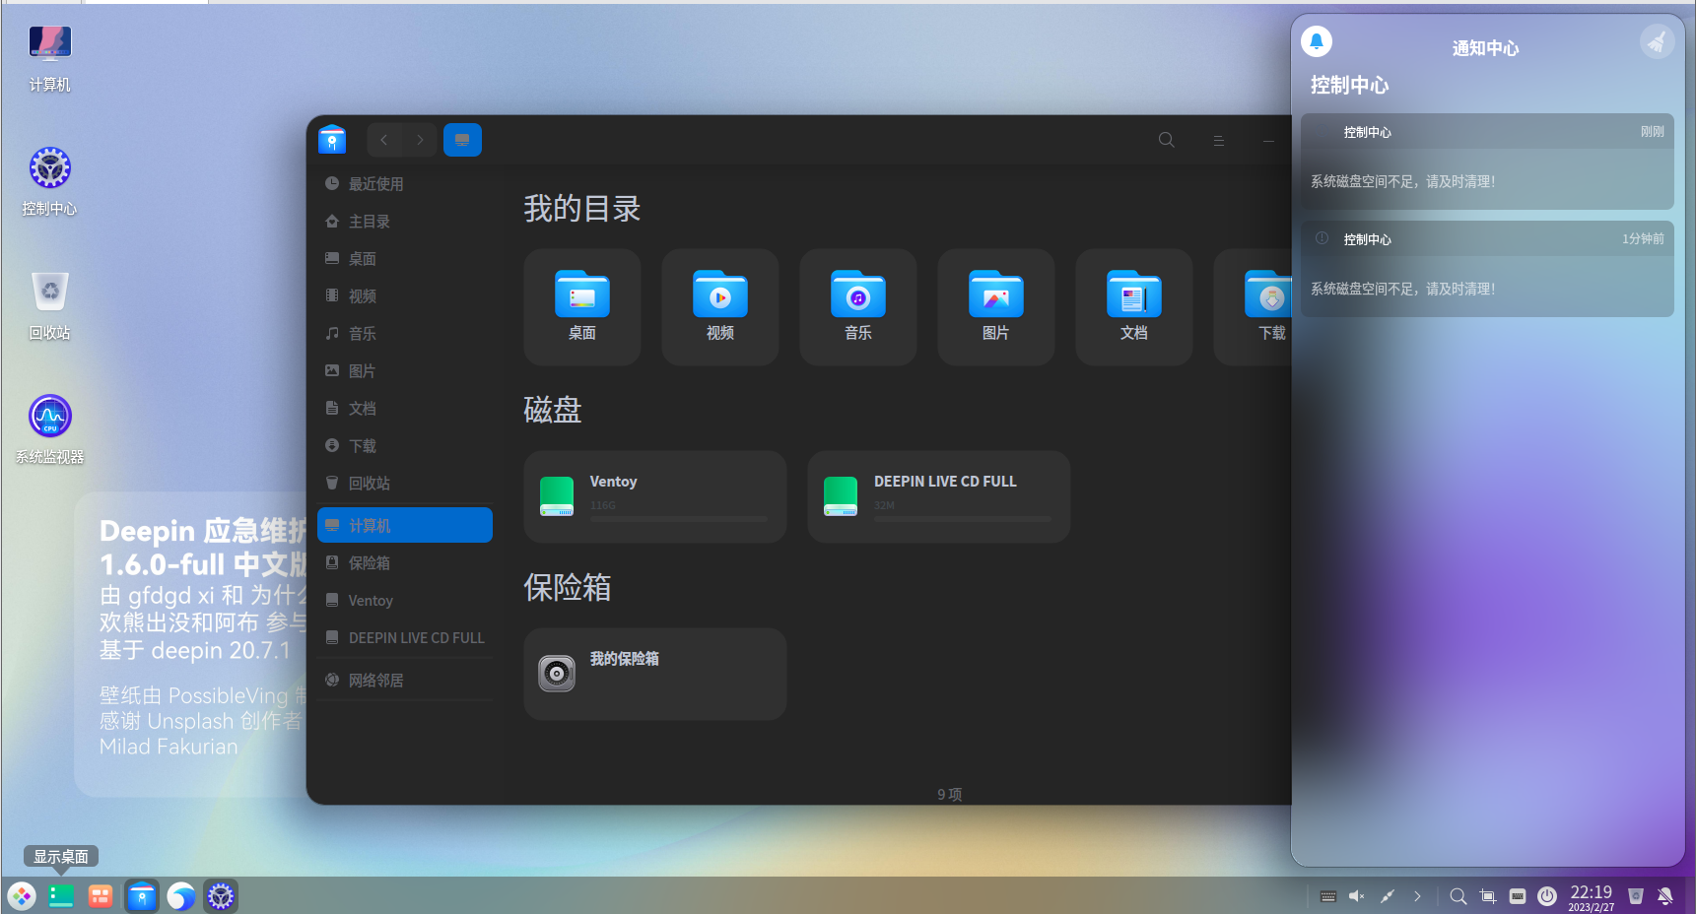The image size is (1696, 914).
Task: Open the 控制中心 desktop shortcut
Action: coord(50,182)
